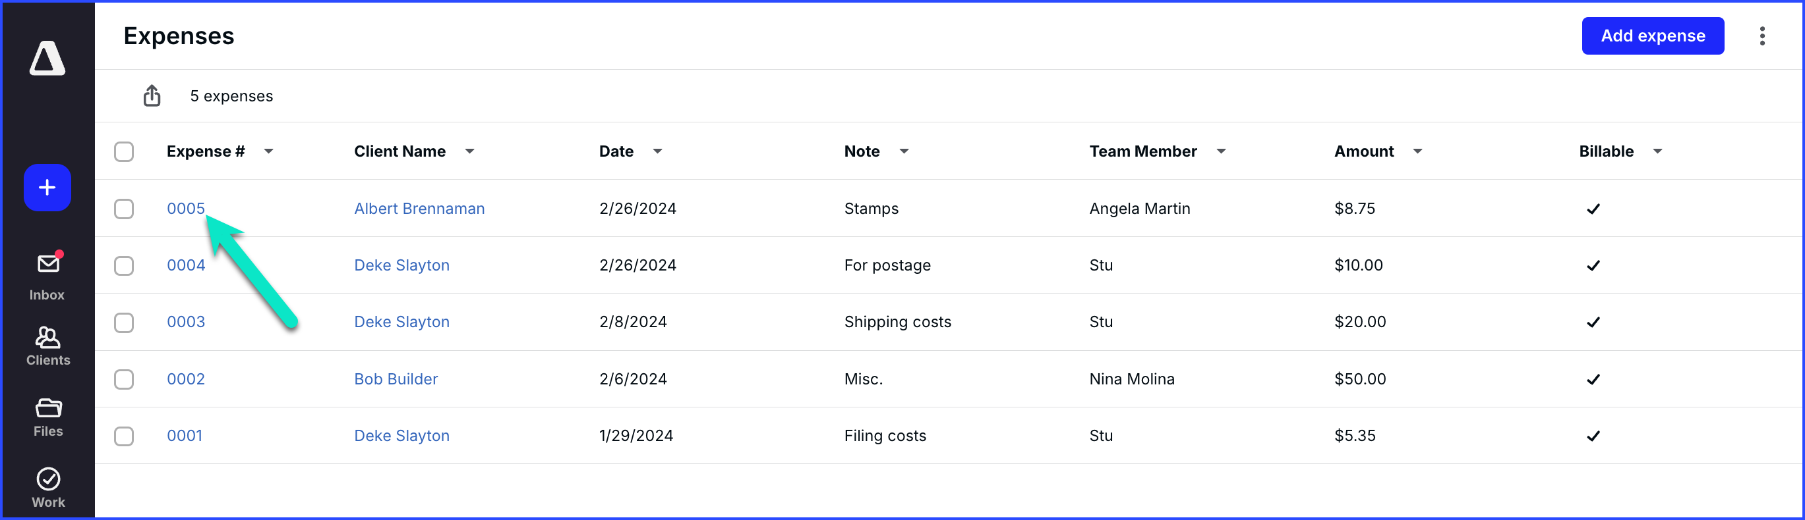The height and width of the screenshot is (520, 1805).
Task: Go to Clients in the sidebar
Action: point(47,346)
